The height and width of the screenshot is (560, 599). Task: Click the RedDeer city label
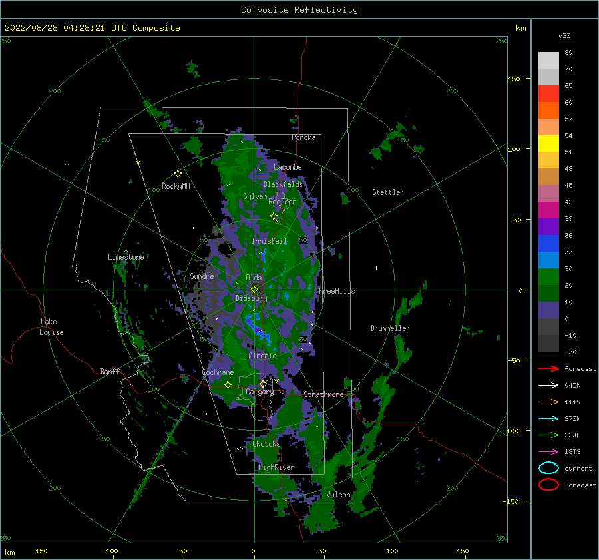click(282, 202)
